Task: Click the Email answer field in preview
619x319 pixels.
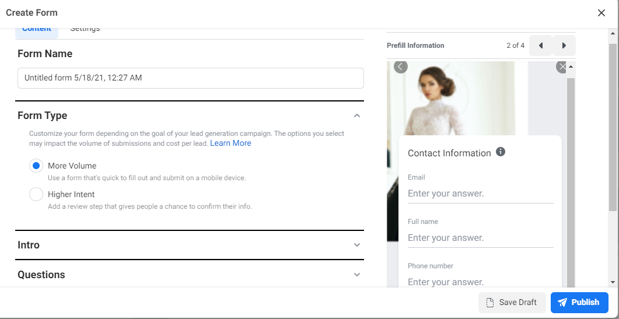Action: (480, 194)
